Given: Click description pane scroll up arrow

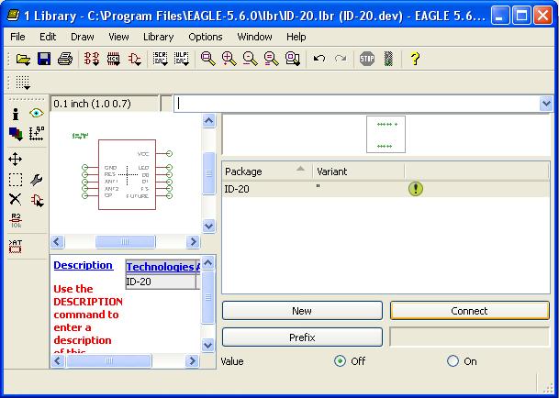Looking at the screenshot, I should [208, 263].
